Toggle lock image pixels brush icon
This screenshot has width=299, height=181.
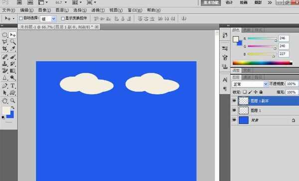click(250, 92)
